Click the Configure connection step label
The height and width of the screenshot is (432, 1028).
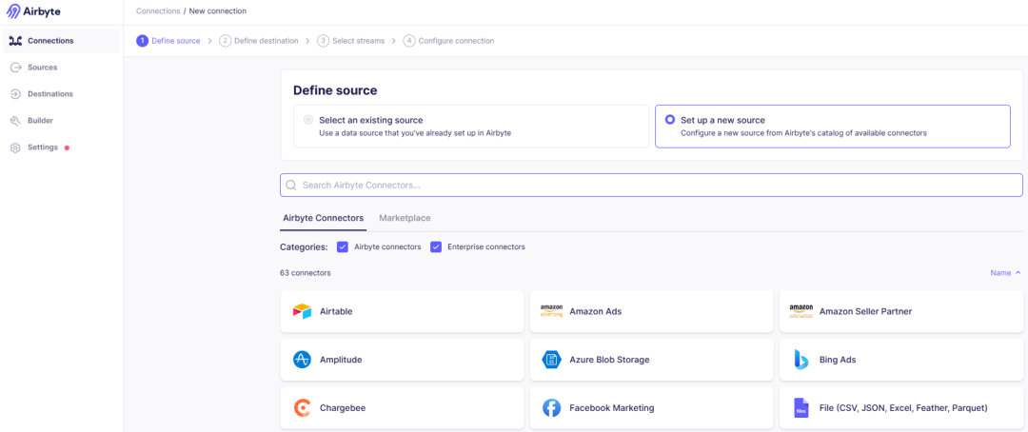[x=456, y=41]
